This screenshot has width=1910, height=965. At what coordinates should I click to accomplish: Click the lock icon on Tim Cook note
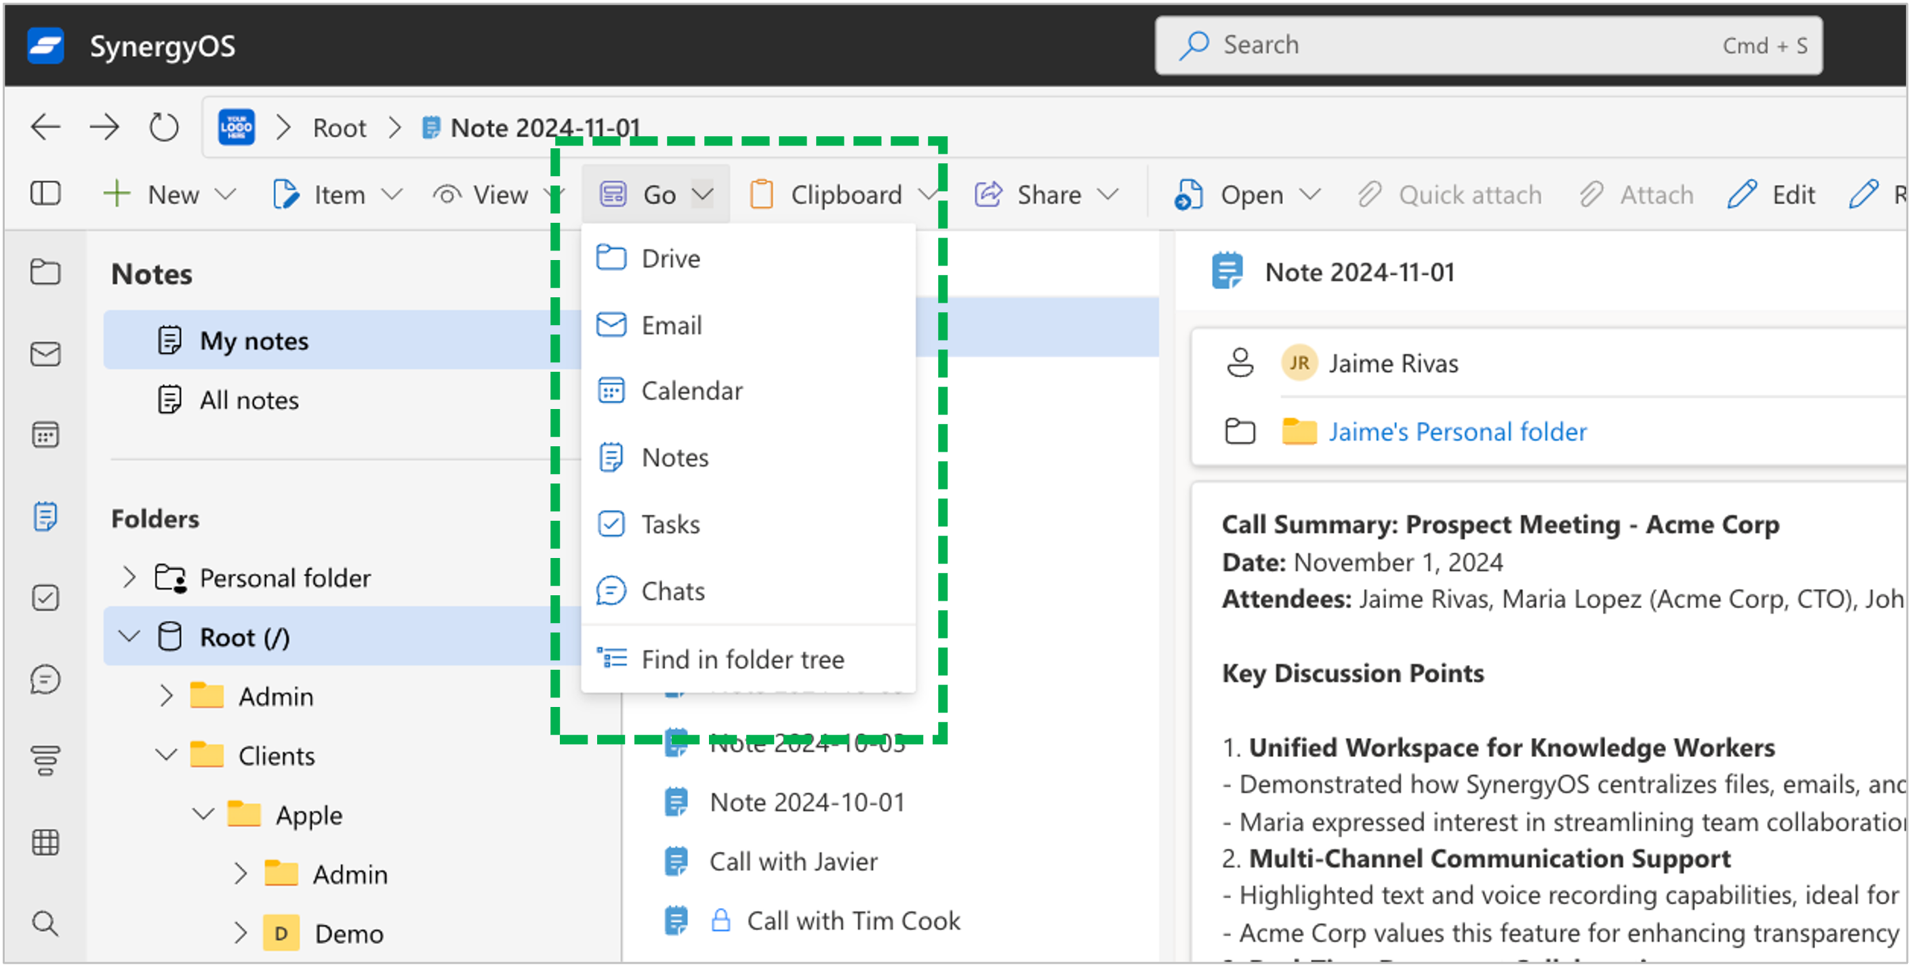pos(720,920)
